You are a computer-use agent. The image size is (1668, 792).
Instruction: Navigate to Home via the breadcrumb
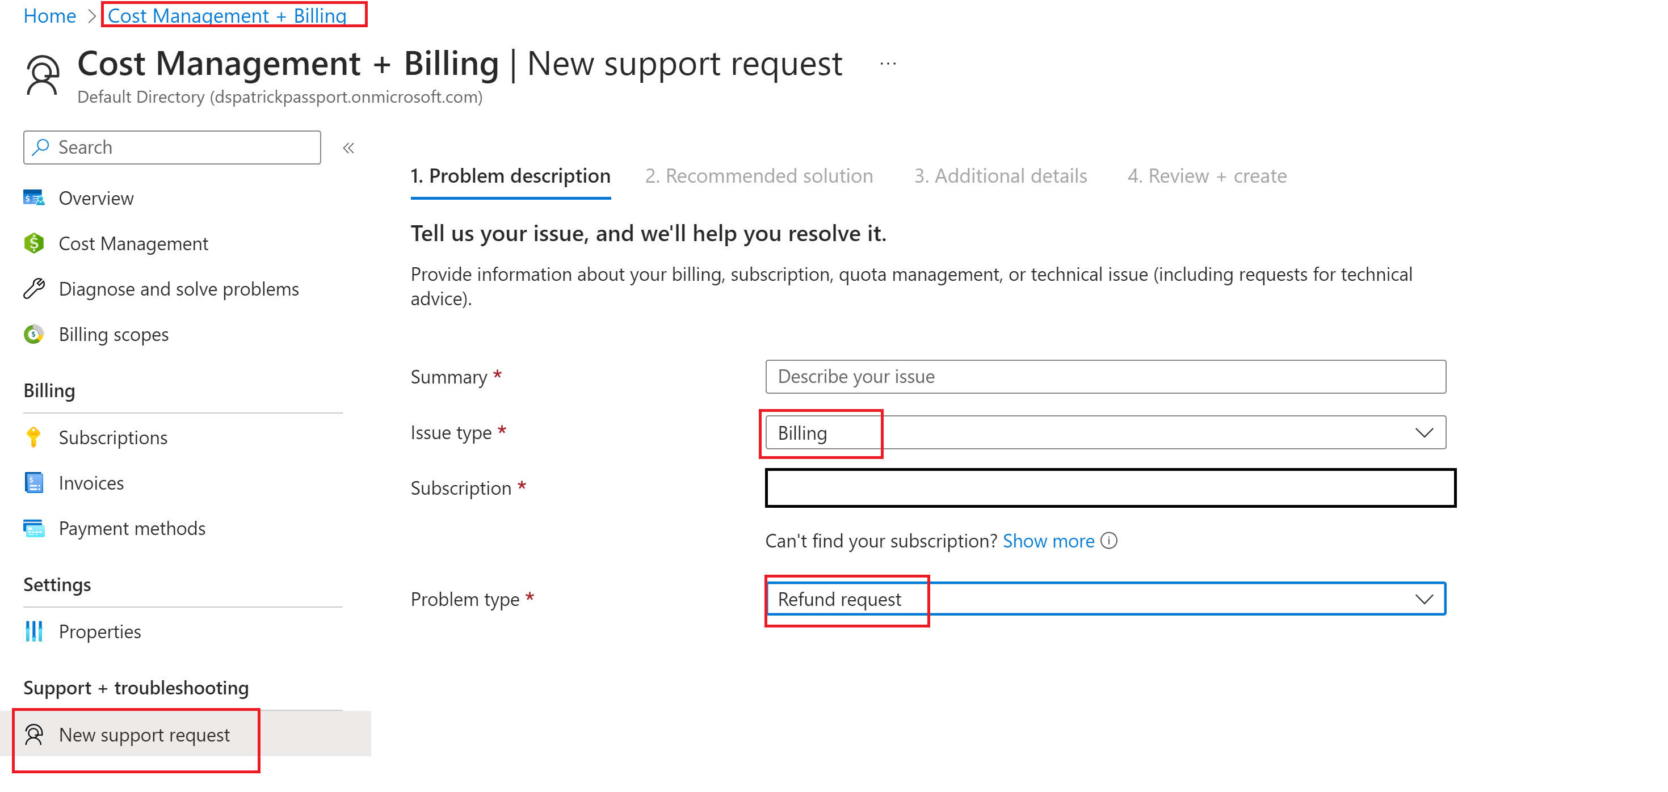(49, 15)
